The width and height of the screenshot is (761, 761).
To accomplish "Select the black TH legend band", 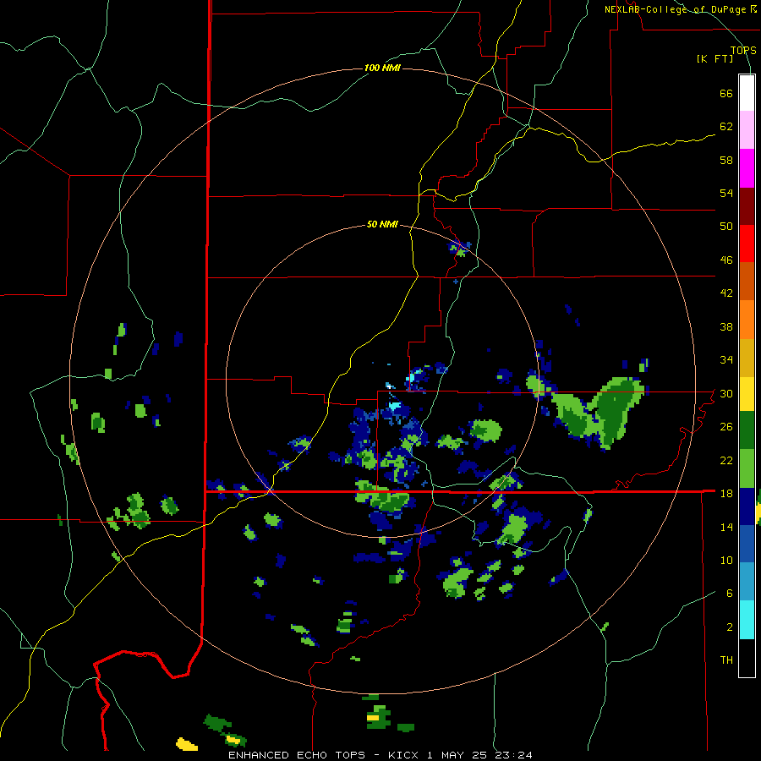I will (x=747, y=658).
